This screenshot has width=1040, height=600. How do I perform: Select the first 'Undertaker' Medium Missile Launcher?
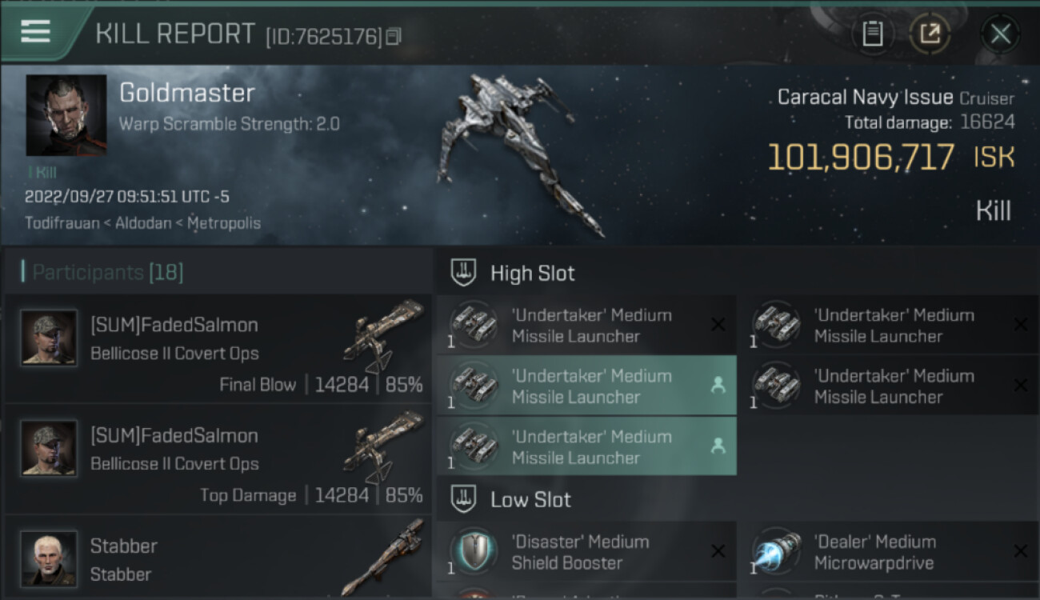point(586,325)
